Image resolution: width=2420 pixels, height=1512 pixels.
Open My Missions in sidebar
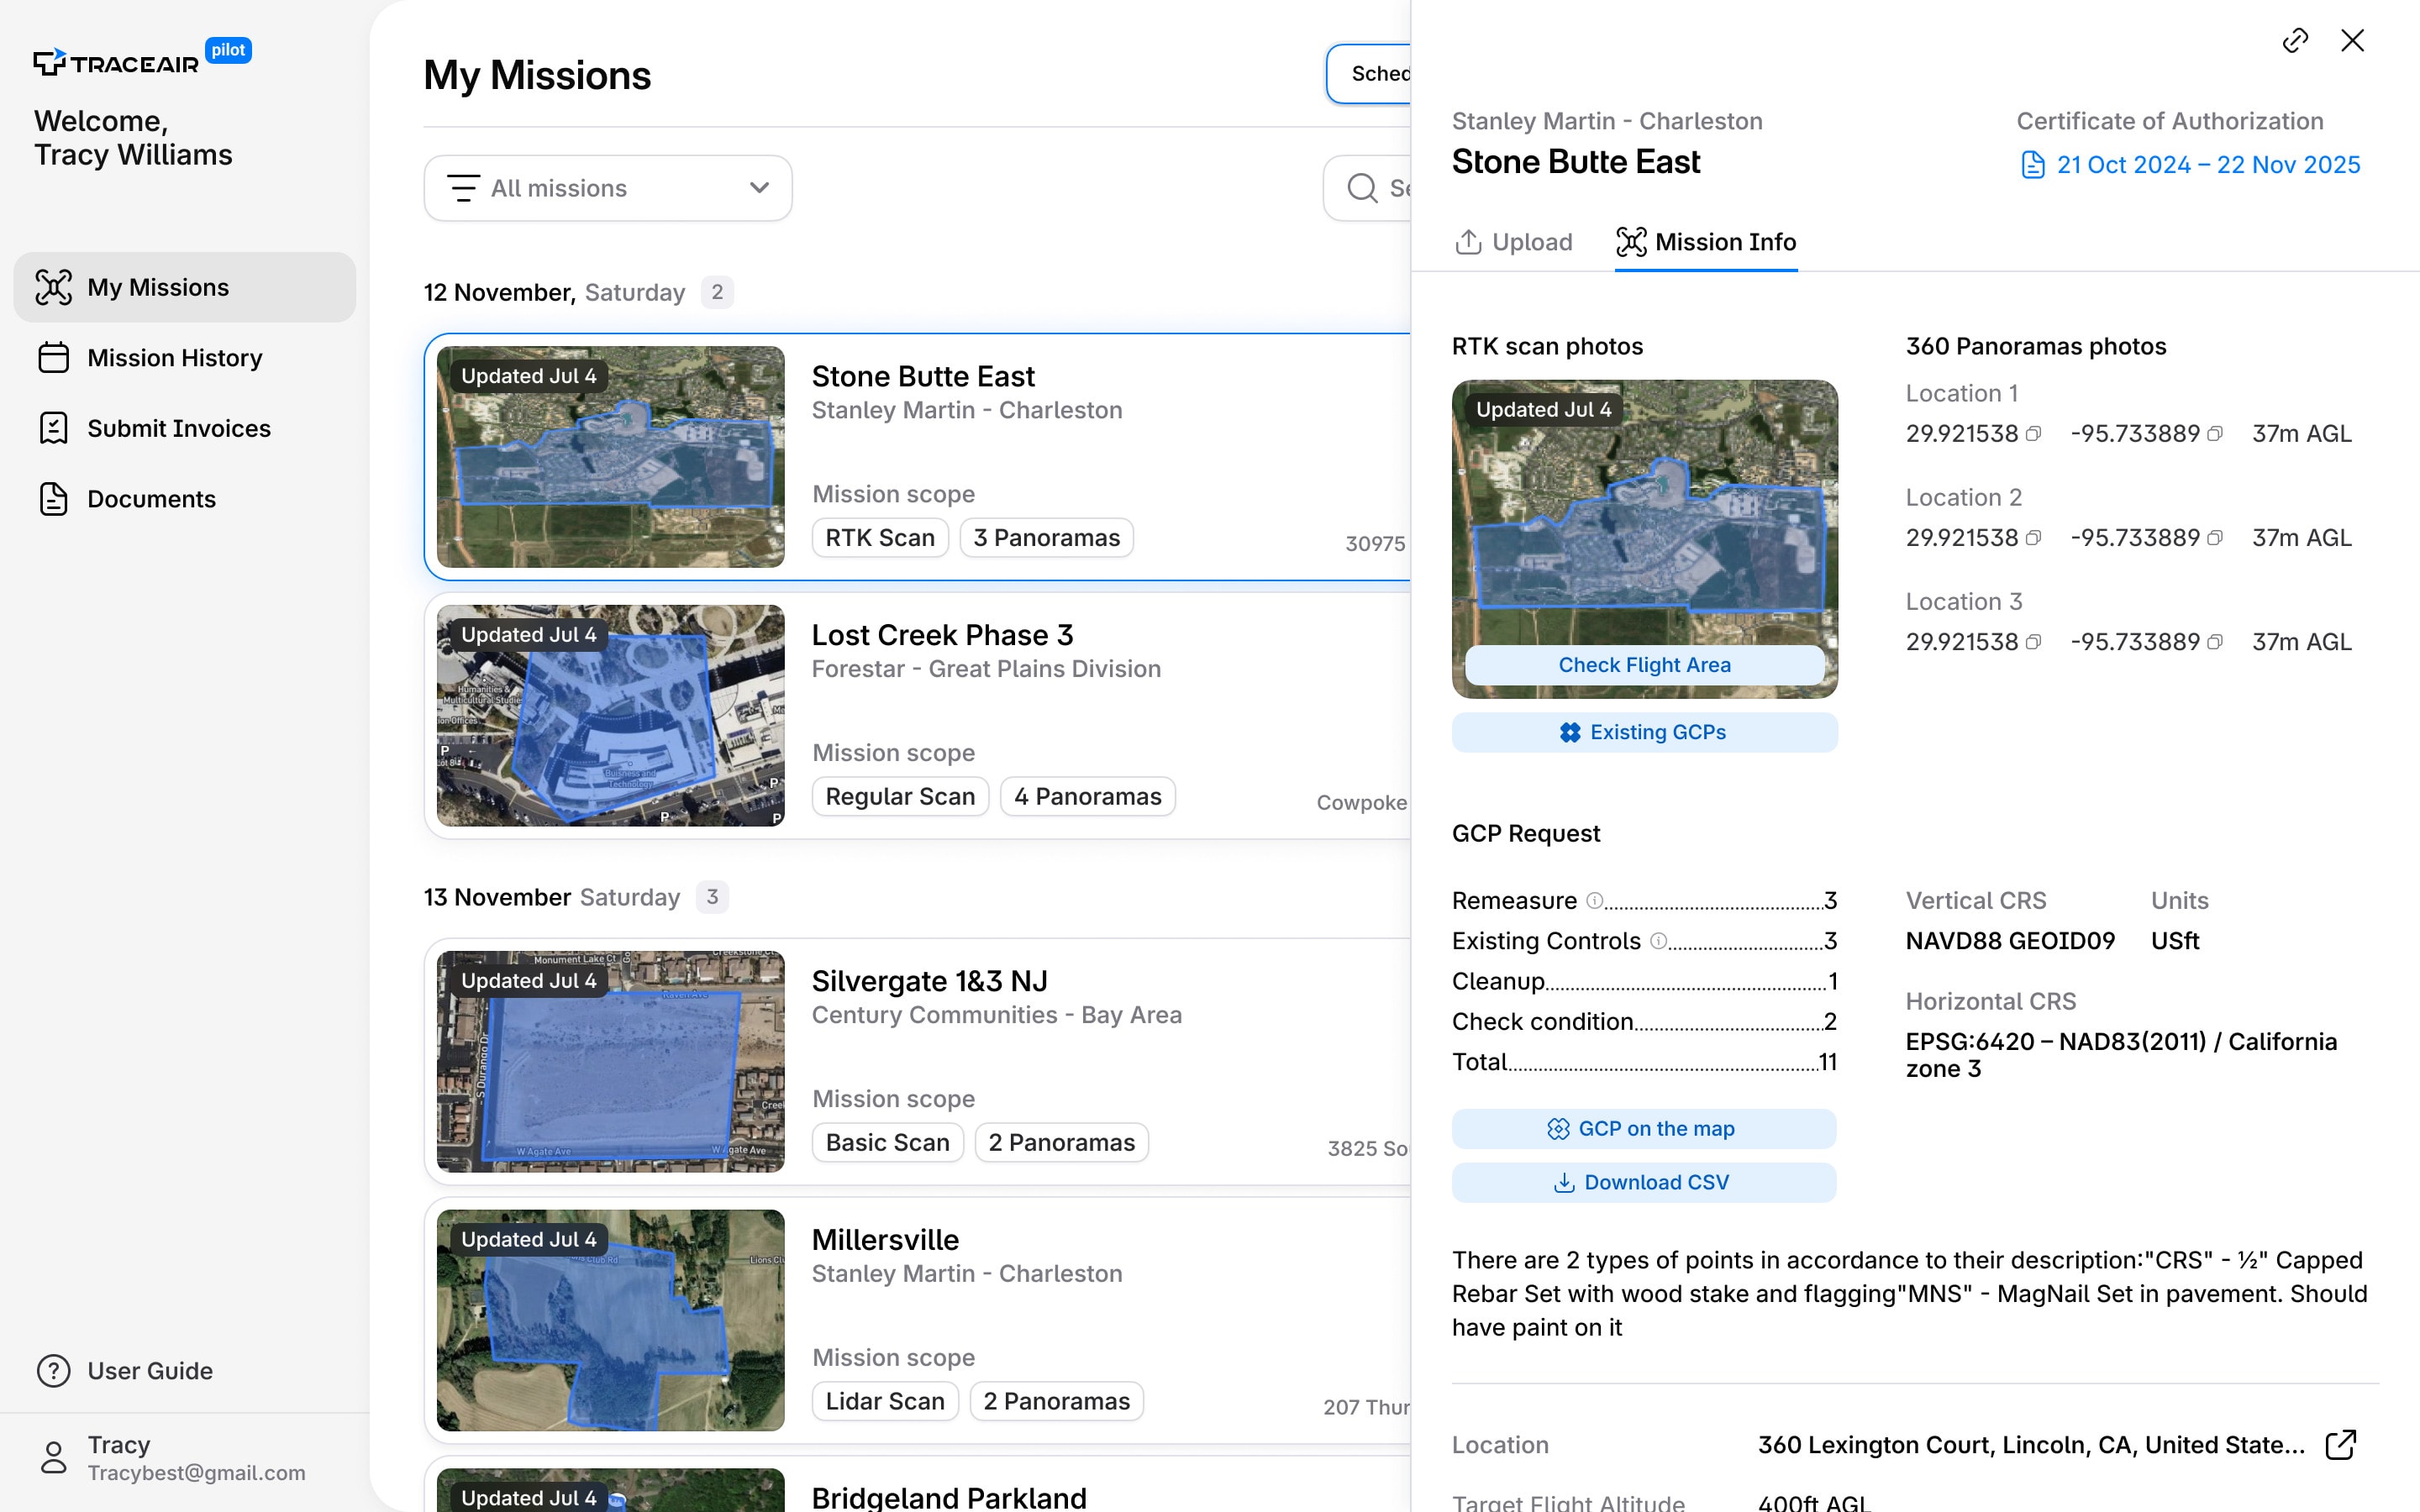click(185, 287)
